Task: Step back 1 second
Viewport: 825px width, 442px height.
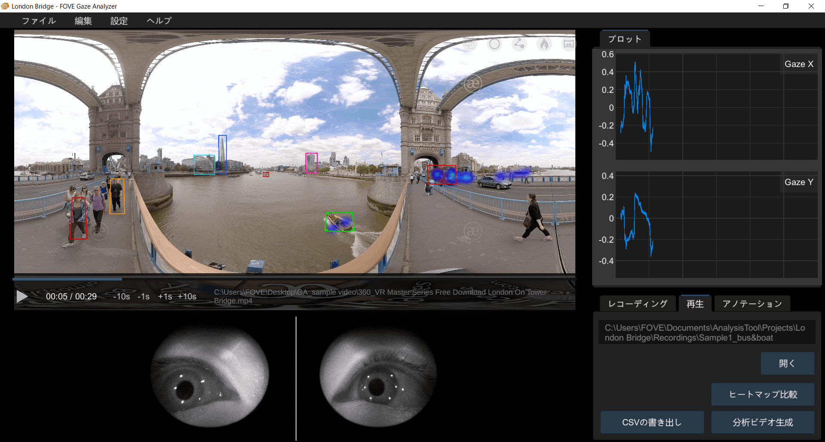Action: [x=144, y=296]
